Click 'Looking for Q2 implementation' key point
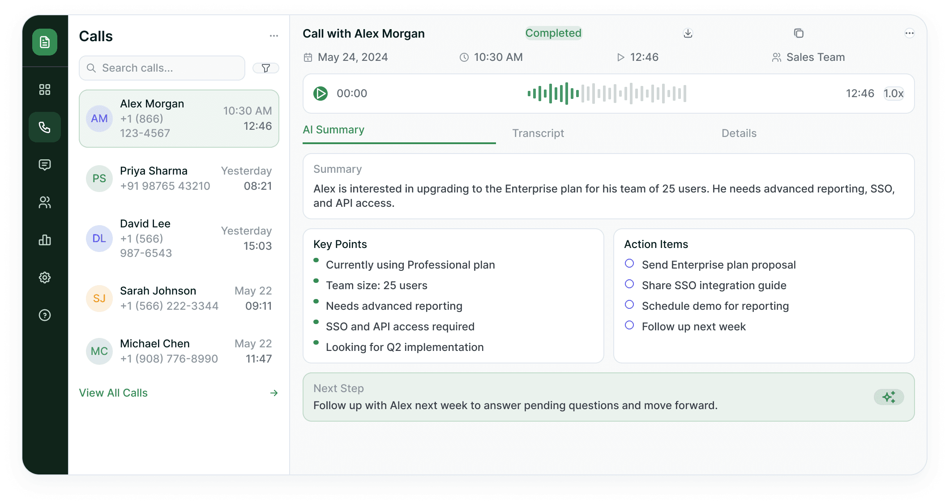Screen dimensions: 949x504 click(405, 347)
